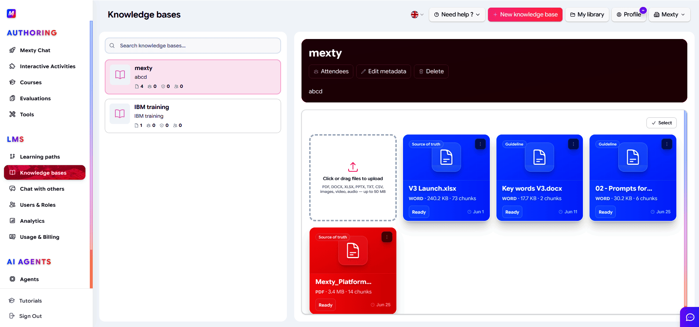Open the Mexty workspace dropdown

[669, 15]
